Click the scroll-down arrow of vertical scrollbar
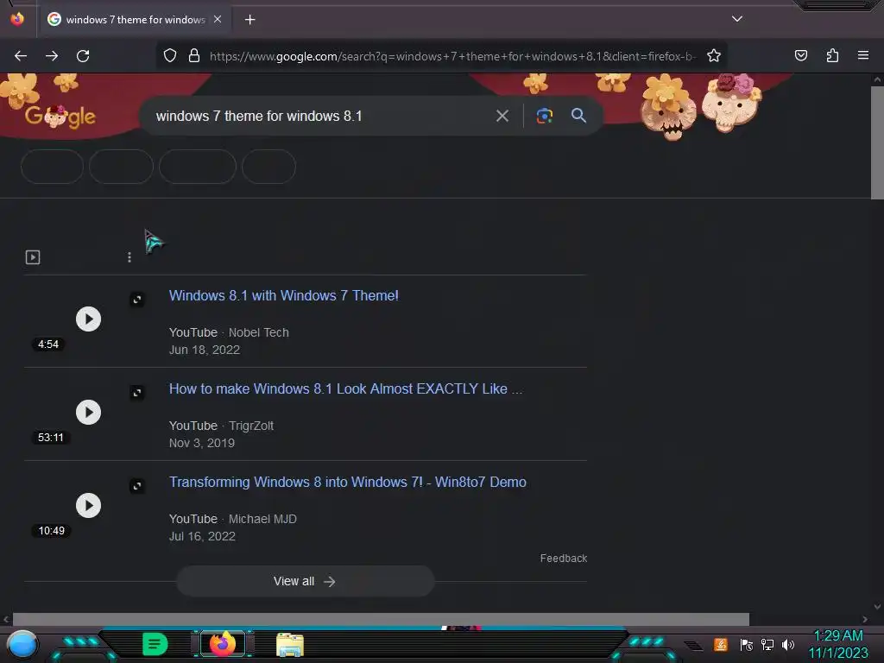884x663 pixels. pyautogui.click(x=877, y=607)
